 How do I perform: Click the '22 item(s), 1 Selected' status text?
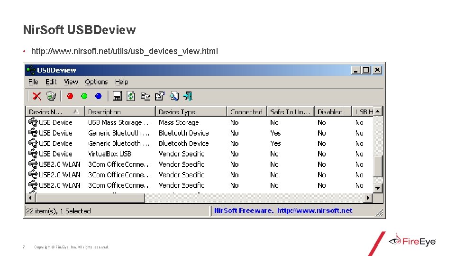(58, 211)
